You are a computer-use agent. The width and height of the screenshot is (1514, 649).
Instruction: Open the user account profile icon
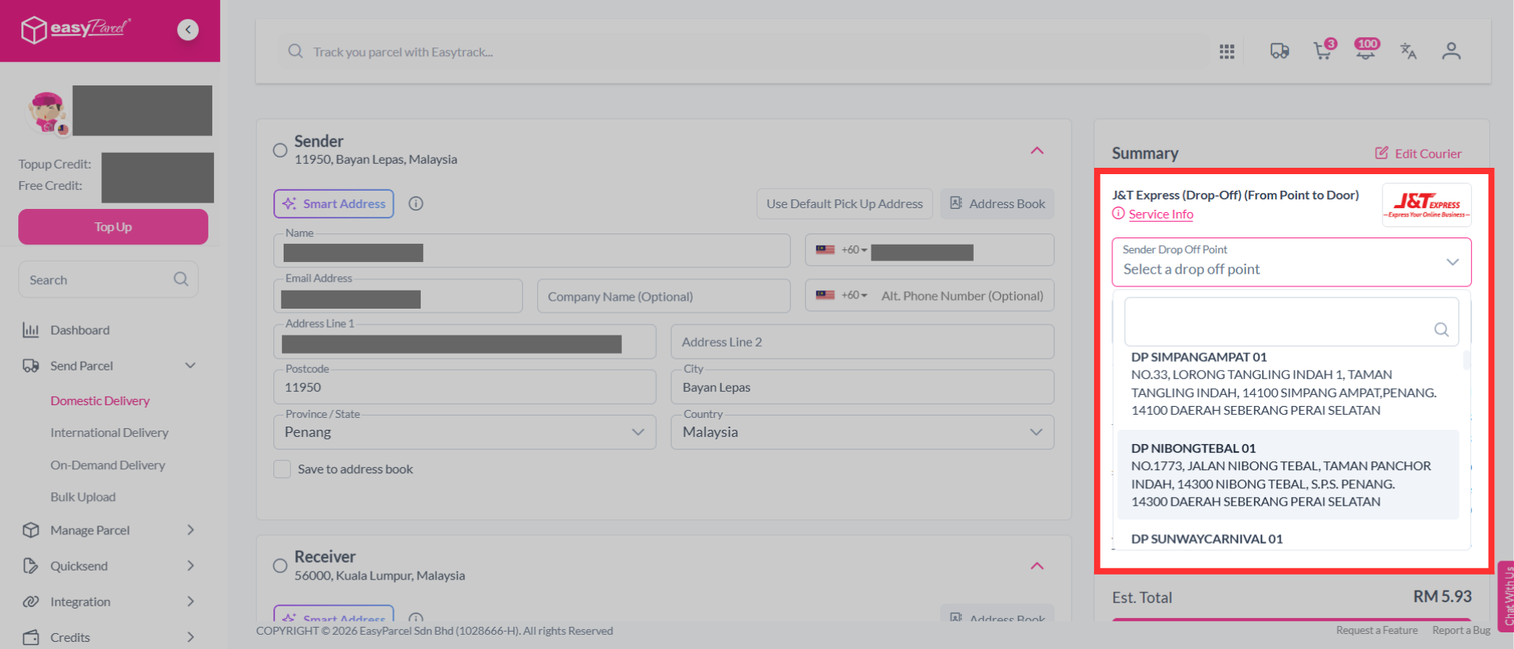[1451, 51]
